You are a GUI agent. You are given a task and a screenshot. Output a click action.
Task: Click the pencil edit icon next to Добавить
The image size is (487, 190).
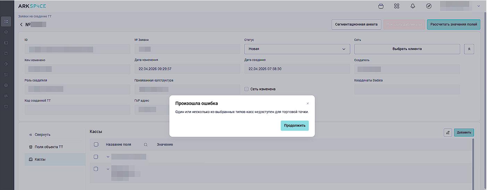[448, 132]
